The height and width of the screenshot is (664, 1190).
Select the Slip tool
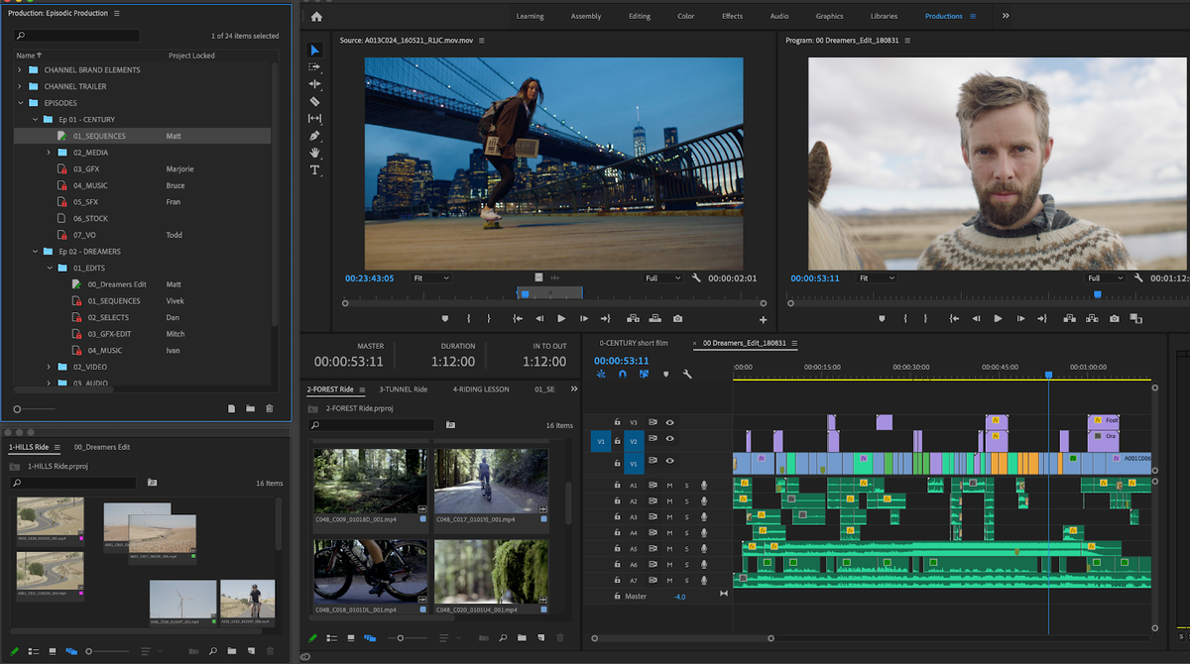(315, 118)
